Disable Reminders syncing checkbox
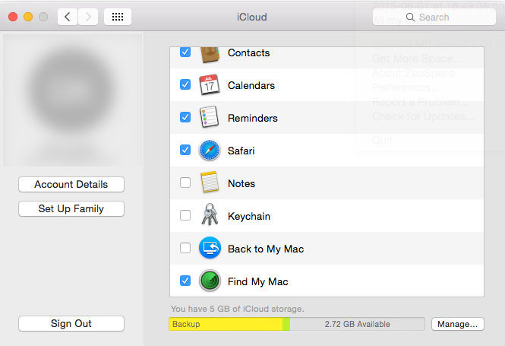Image resolution: width=505 pixels, height=346 pixels. click(x=185, y=117)
